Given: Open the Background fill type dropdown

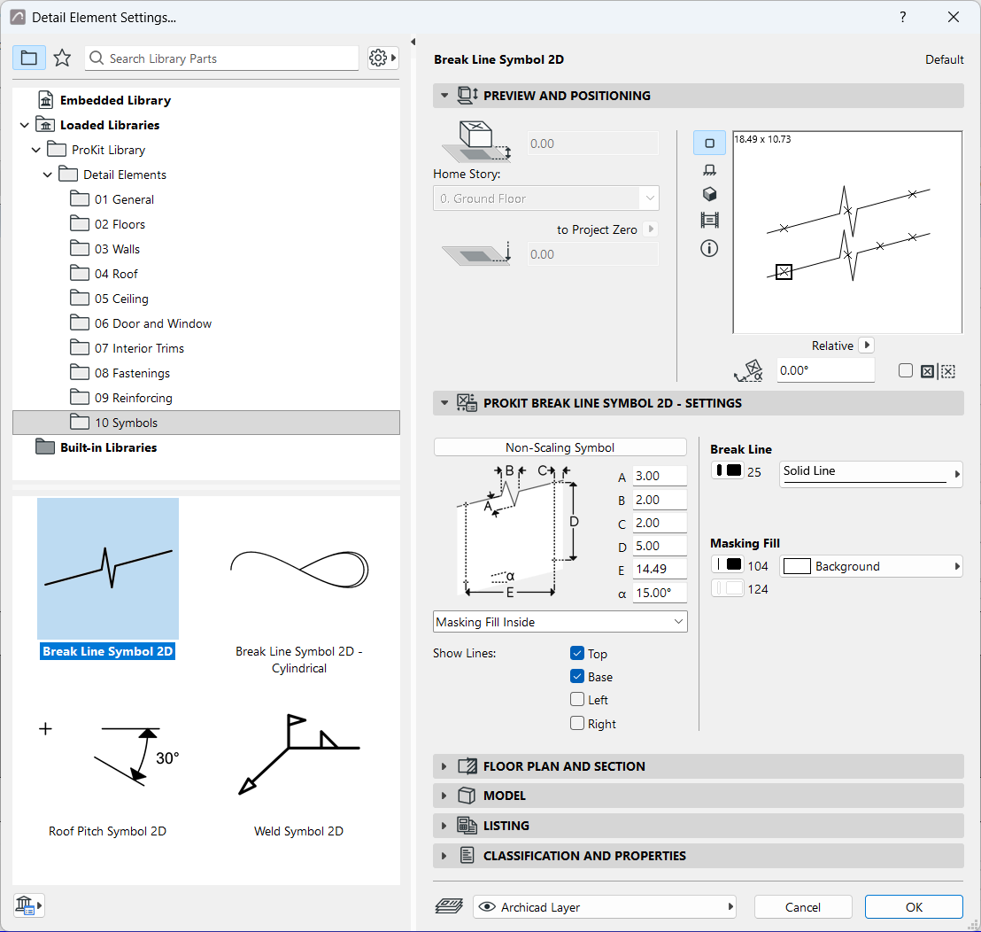Looking at the screenshot, I should [x=870, y=566].
